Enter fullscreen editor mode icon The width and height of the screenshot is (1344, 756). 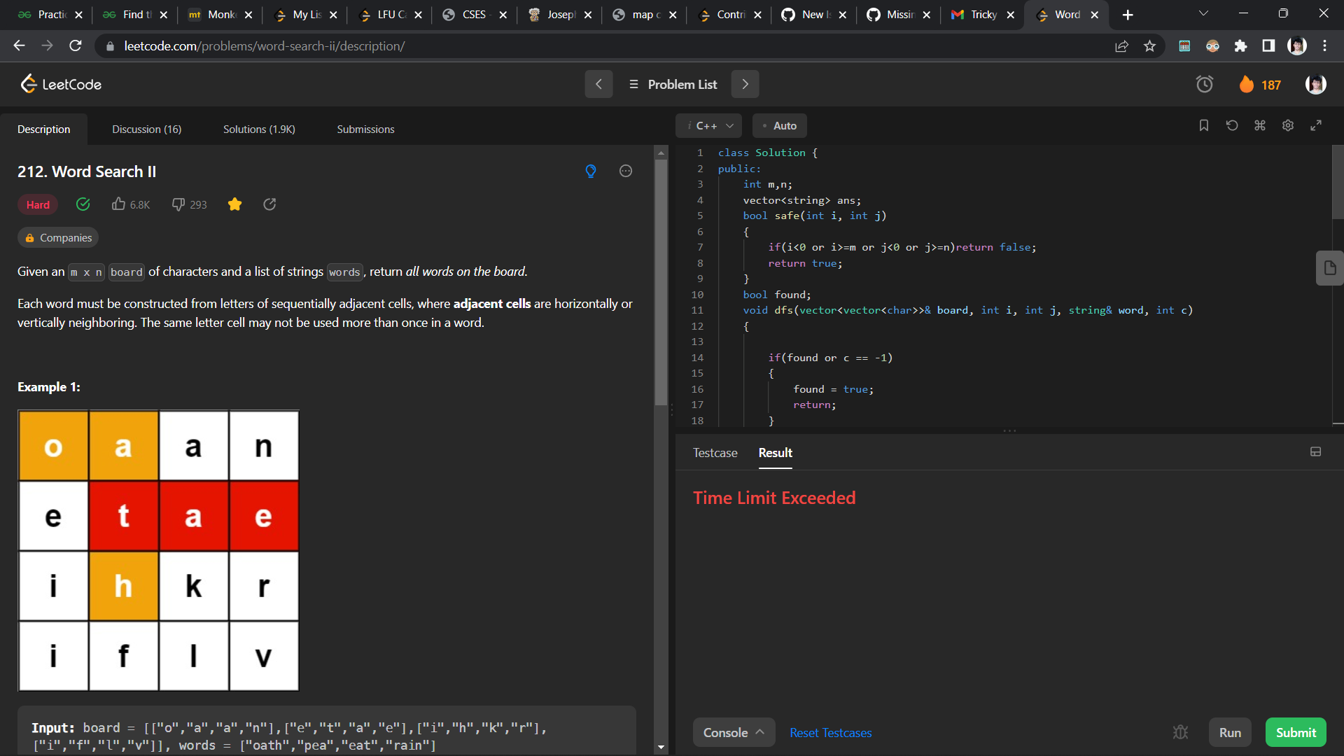tap(1316, 125)
